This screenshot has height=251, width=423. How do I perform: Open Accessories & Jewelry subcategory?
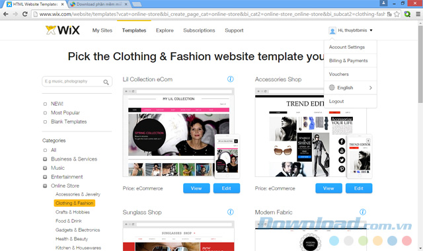pyautogui.click(x=78, y=194)
